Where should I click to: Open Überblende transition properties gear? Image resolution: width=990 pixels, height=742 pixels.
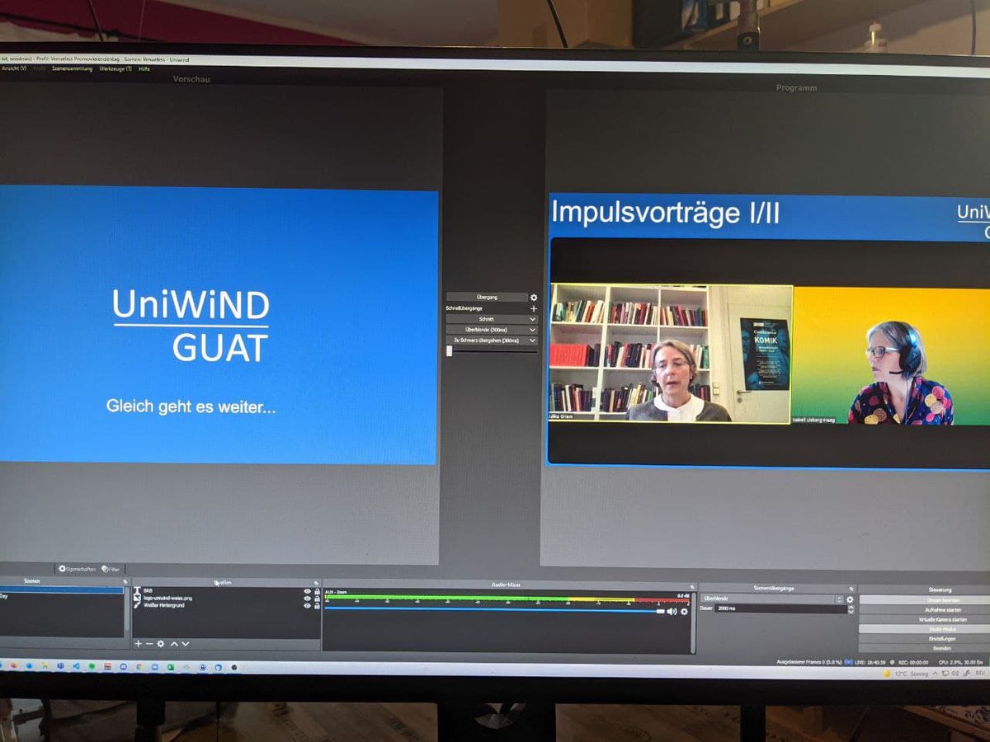tap(850, 599)
